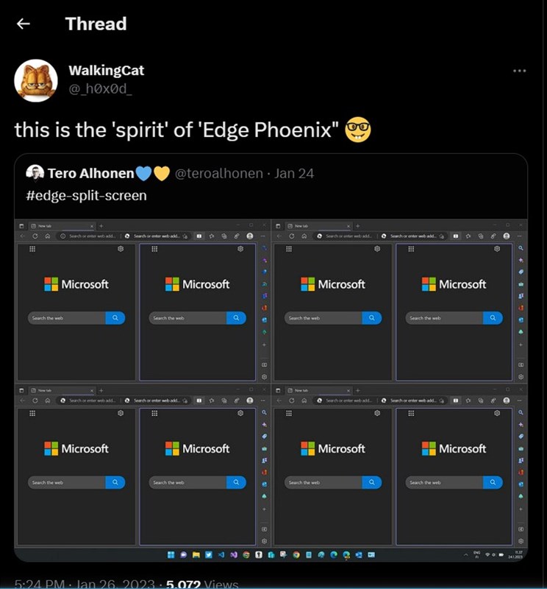The image size is (547, 589).
Task: Click the blue Visual Studio Code taskbar icon
Action: [x=221, y=554]
